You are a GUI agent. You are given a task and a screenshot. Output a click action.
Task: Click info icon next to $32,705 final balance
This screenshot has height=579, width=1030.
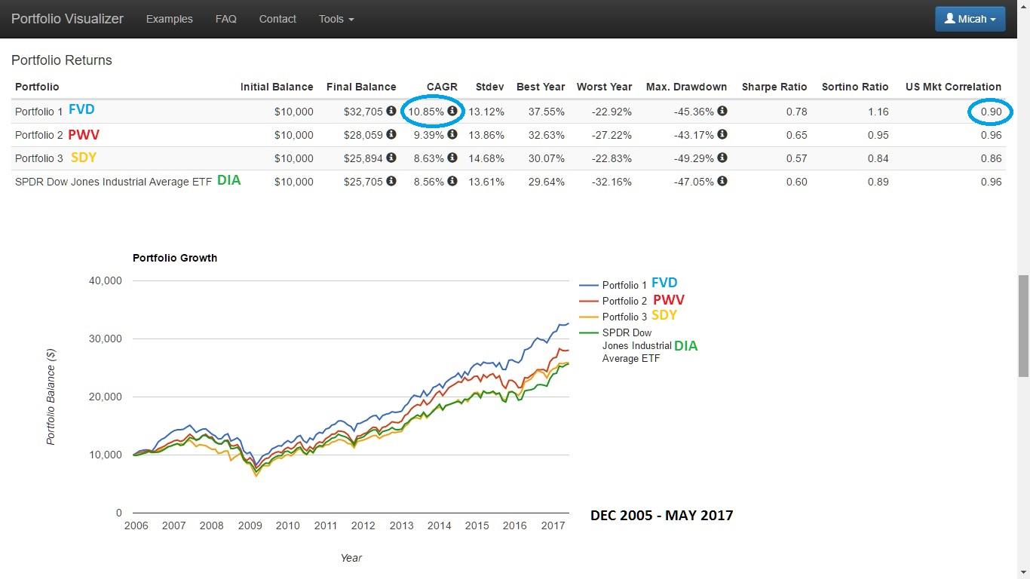[x=391, y=111]
